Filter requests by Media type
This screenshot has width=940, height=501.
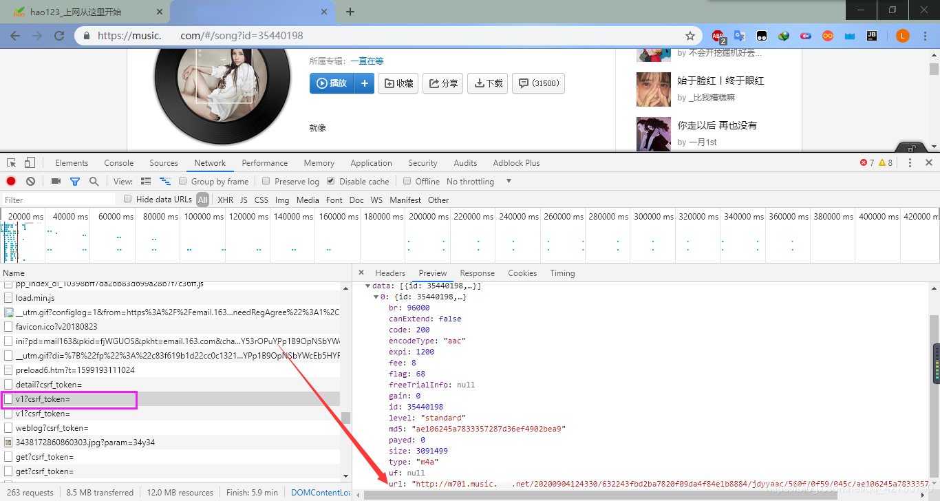(x=308, y=200)
